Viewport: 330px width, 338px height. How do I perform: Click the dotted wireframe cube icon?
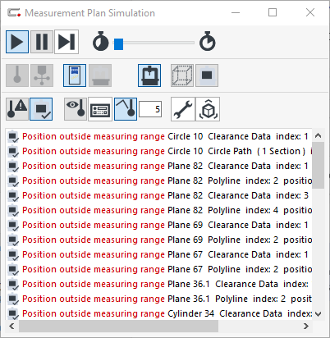(182, 75)
